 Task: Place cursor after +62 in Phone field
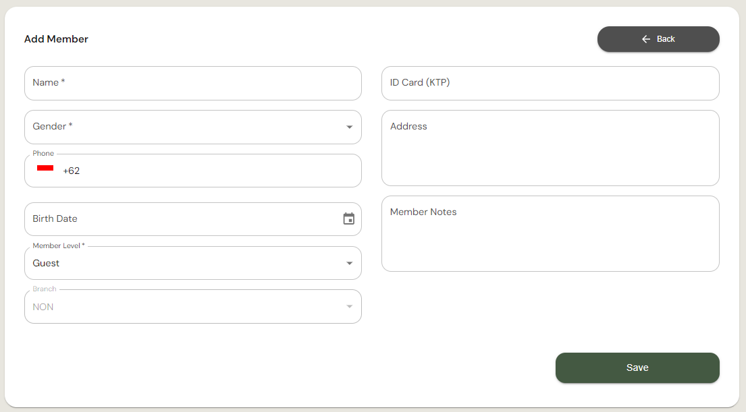click(203, 171)
